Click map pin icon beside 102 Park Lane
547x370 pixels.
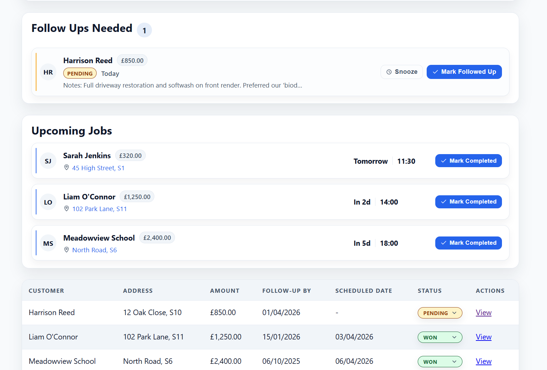click(x=67, y=208)
